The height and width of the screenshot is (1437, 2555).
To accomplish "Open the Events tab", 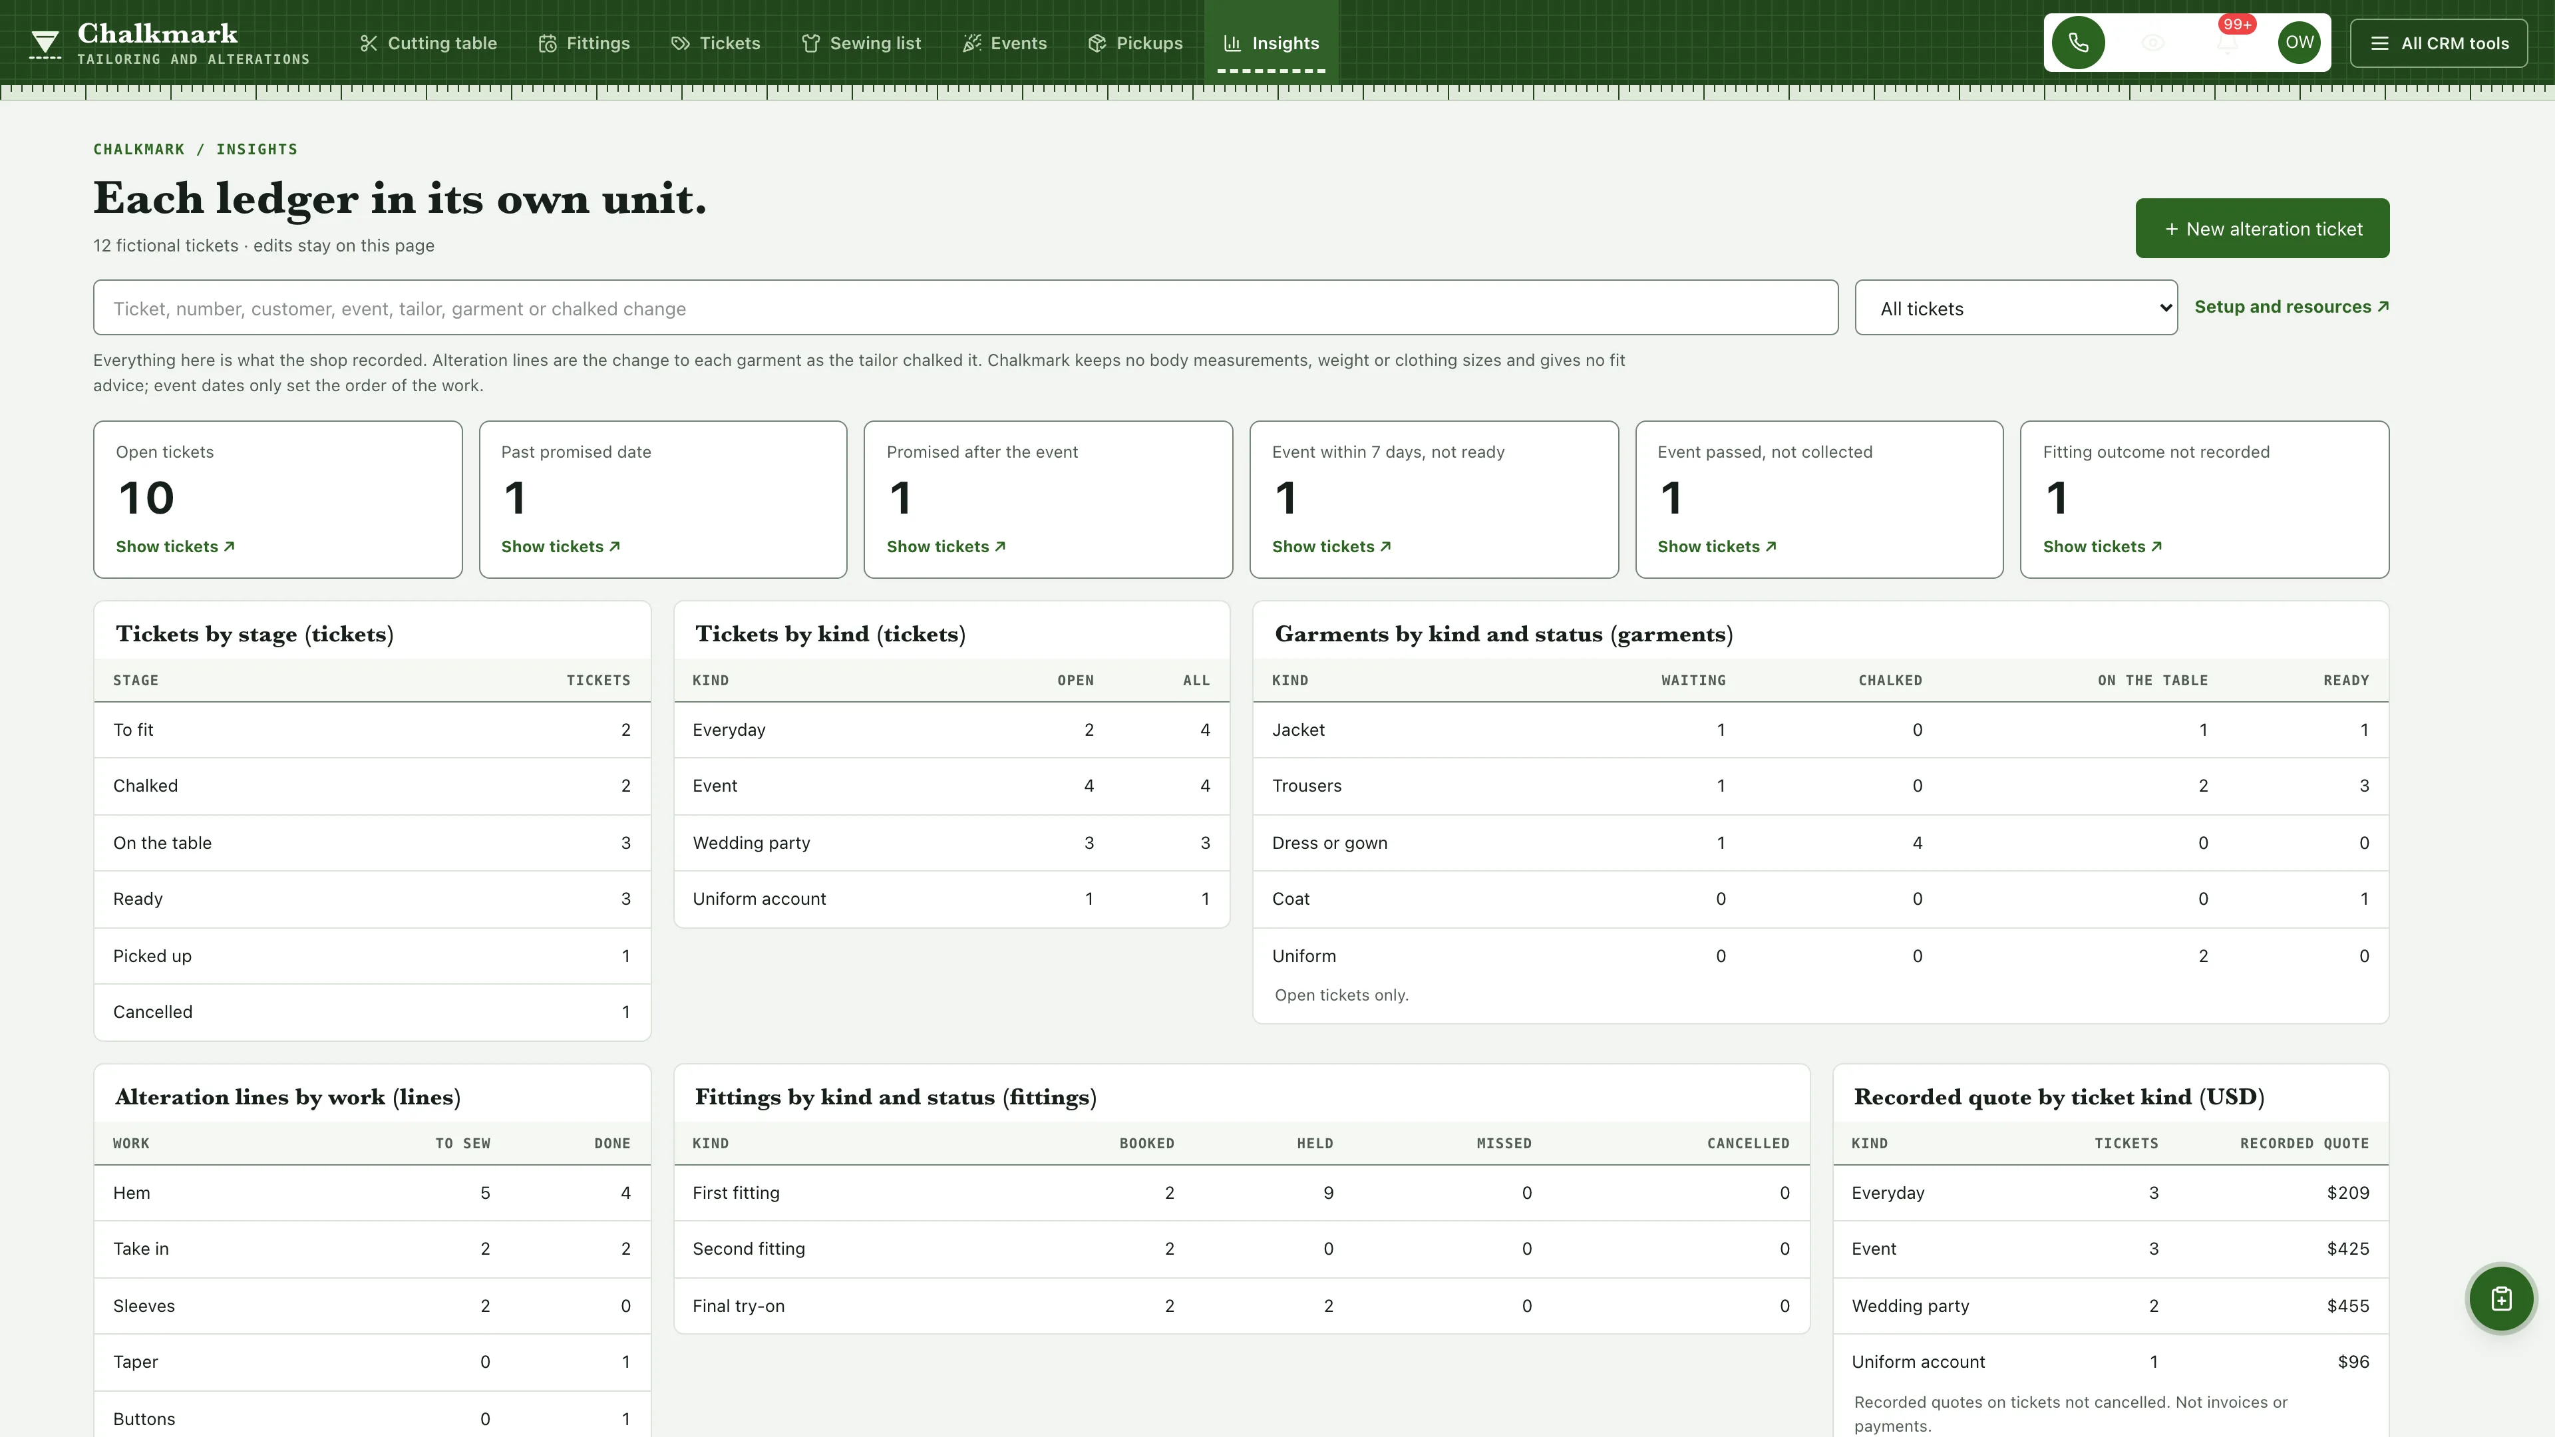I will [x=1004, y=44].
